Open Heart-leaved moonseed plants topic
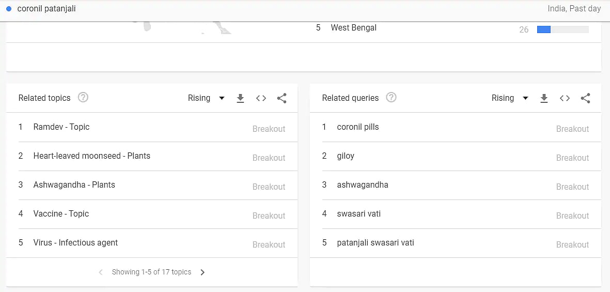The image size is (610, 292). 92,156
